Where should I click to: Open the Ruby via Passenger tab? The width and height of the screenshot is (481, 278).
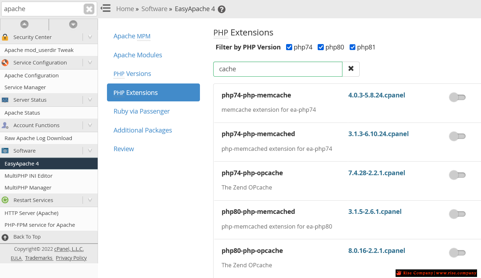click(x=141, y=111)
